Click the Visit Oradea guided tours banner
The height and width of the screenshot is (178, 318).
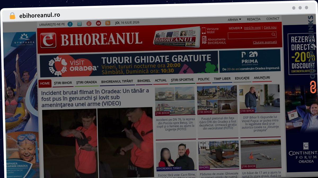[x=129, y=64]
